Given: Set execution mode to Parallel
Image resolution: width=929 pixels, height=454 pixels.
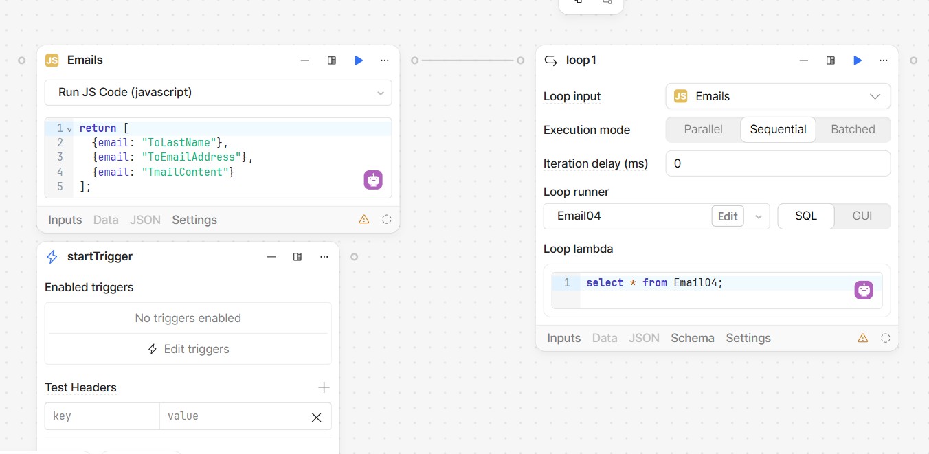Looking at the screenshot, I should (x=703, y=129).
